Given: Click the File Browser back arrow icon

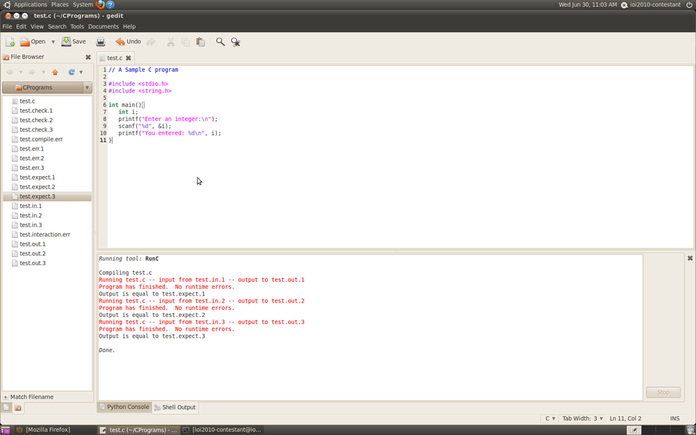Looking at the screenshot, I should coord(10,72).
